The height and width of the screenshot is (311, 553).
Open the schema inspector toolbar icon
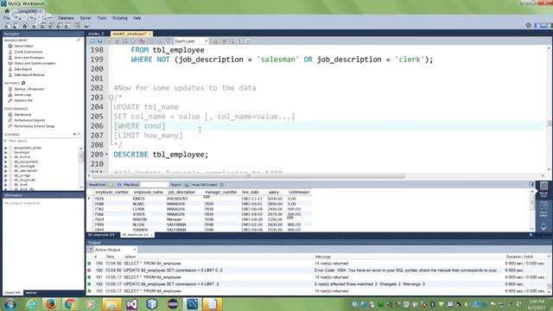(25, 26)
